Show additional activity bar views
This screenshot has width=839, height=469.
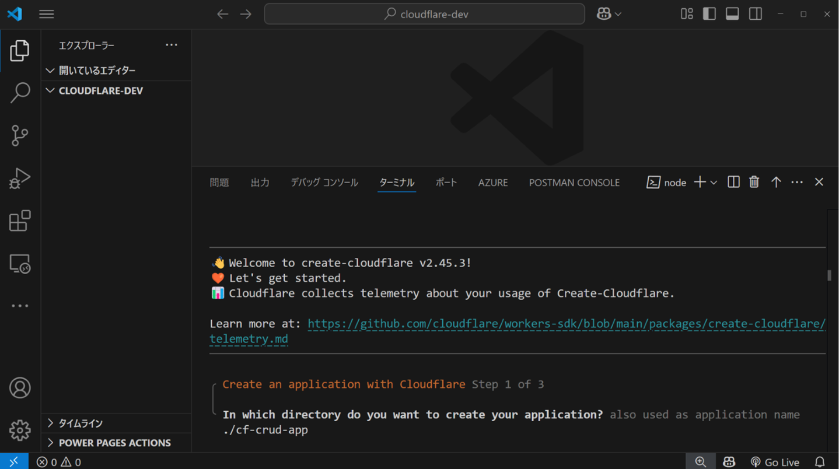(x=20, y=306)
